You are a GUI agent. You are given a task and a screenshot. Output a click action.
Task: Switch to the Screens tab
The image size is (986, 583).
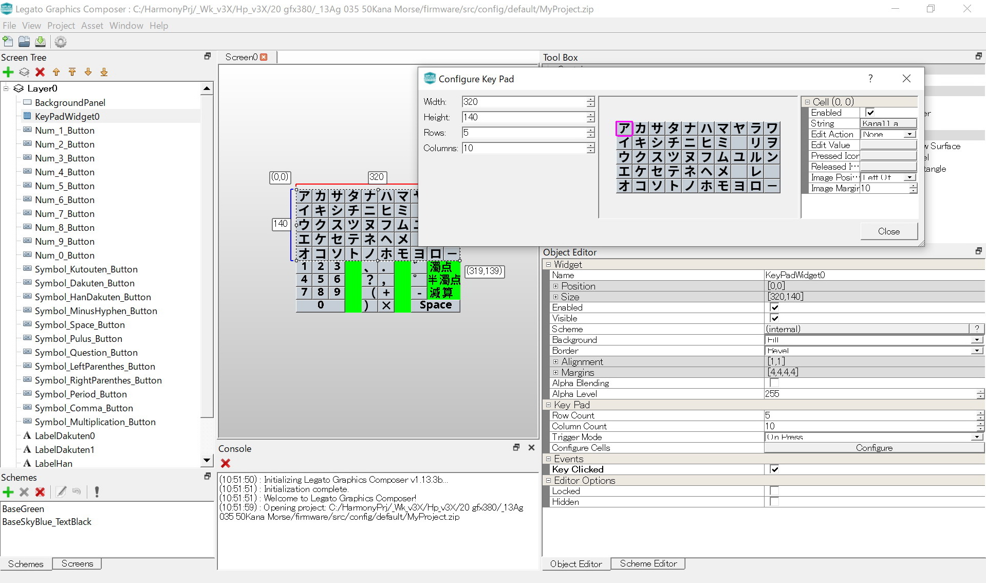tap(78, 563)
